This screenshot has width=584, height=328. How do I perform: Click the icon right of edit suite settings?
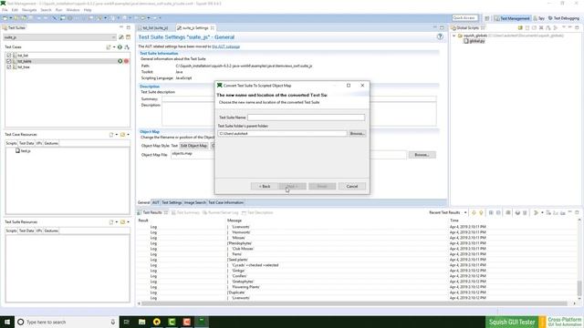coord(128,37)
